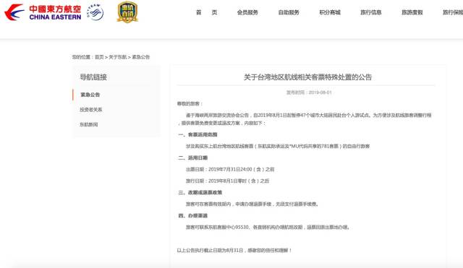The height and width of the screenshot is (268, 463).
Task: Click the announcement title about Taiwan tickets
Action: click(307, 77)
